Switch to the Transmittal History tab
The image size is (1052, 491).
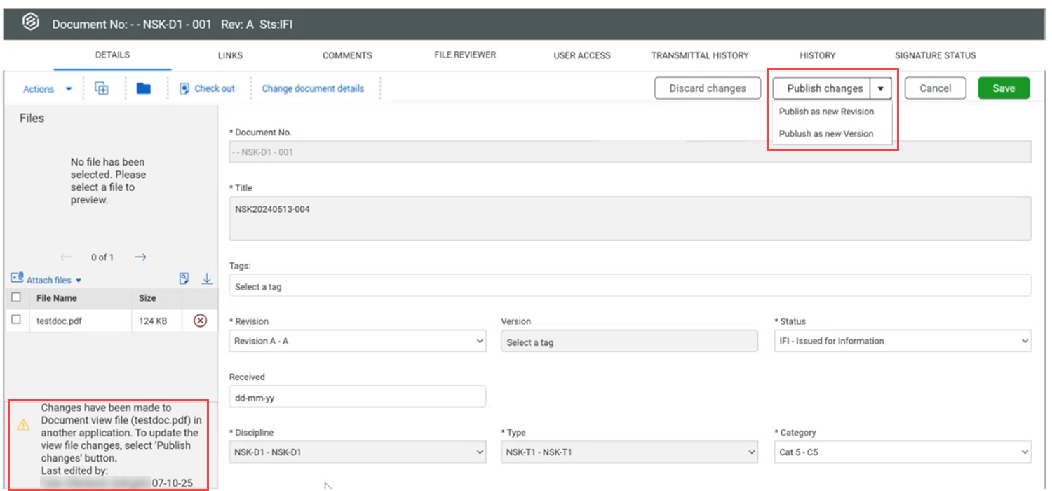pos(699,55)
